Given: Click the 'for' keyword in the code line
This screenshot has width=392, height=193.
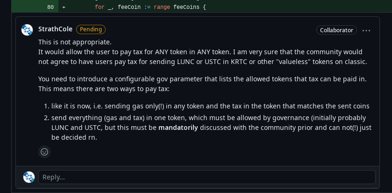Looking at the screenshot, I should pos(99,7).
